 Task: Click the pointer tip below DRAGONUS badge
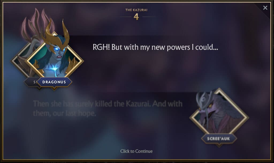pos(54,89)
